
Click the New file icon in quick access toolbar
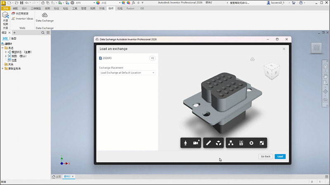(x=9, y=3)
